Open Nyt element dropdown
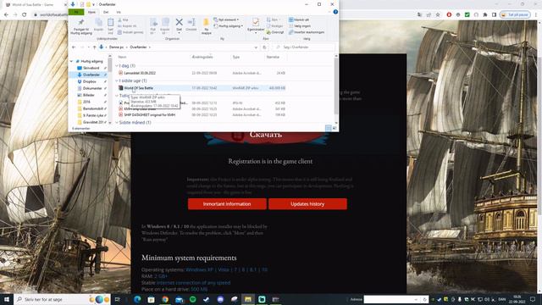The image size is (542, 305). 226,19
